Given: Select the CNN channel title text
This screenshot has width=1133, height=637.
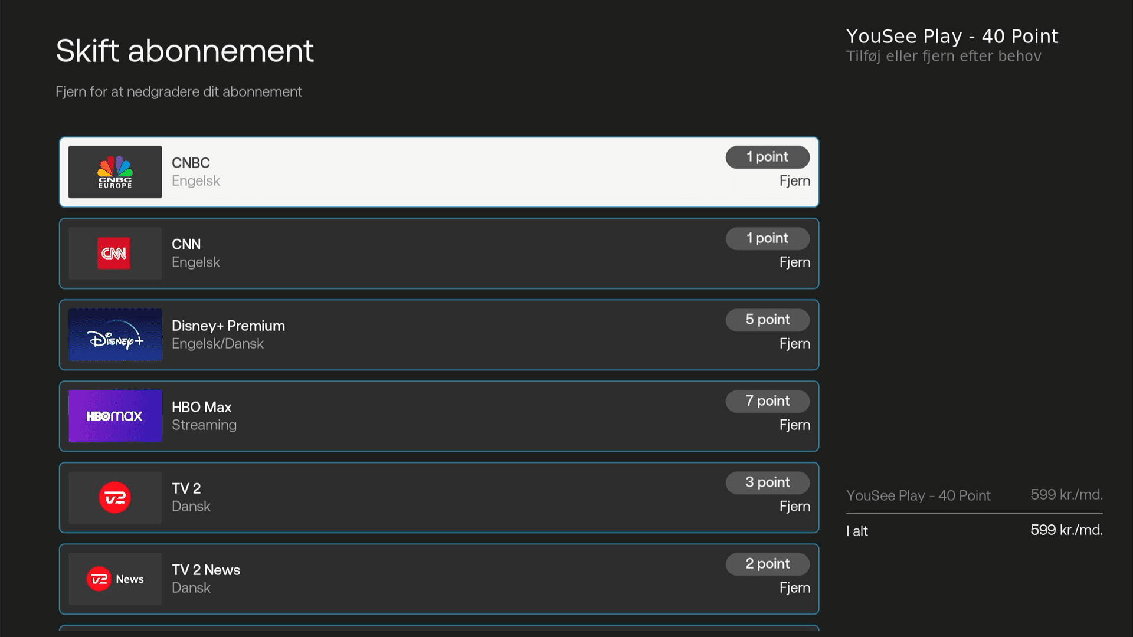Looking at the screenshot, I should (x=186, y=244).
